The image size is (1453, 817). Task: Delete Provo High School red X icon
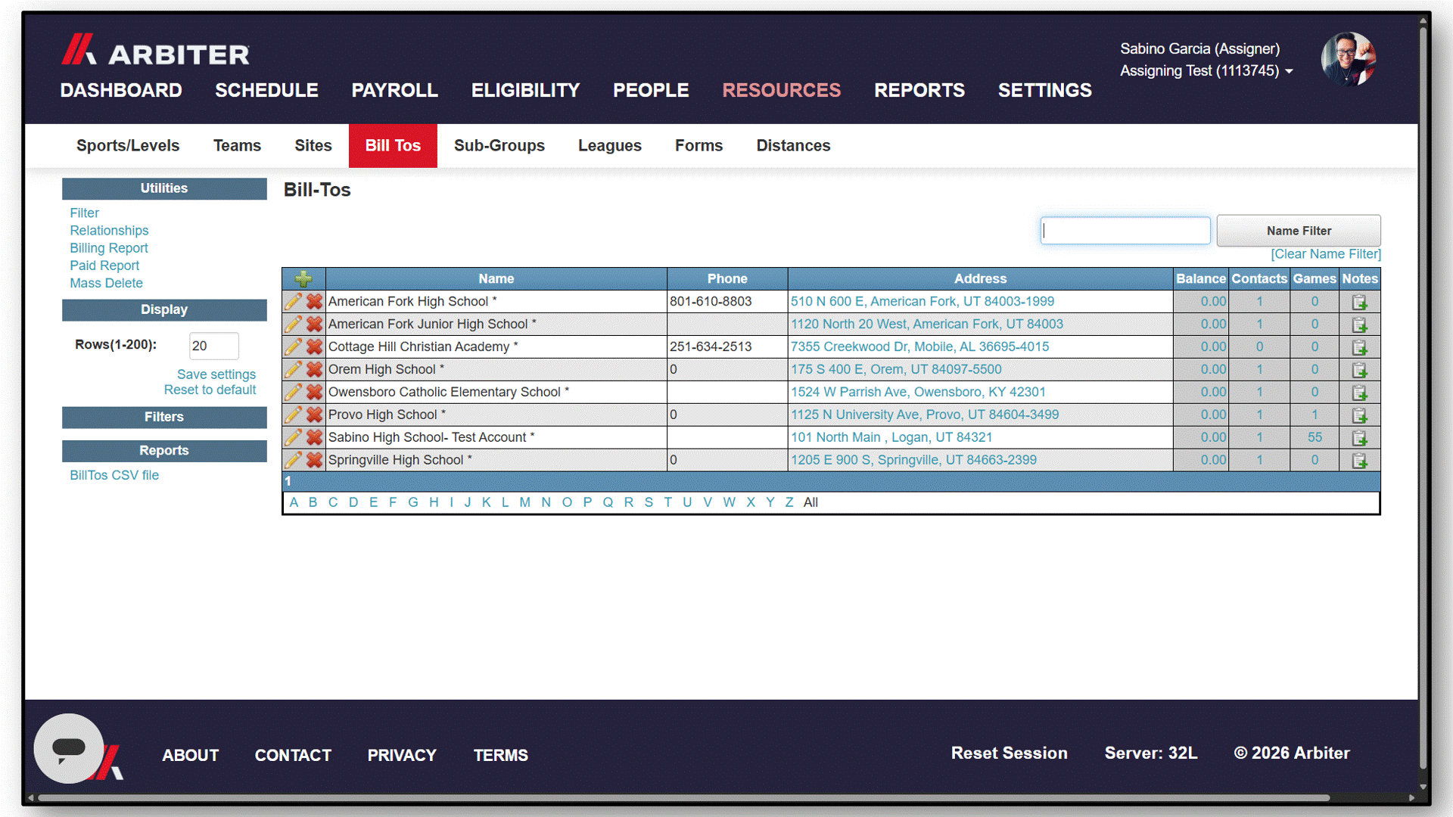point(314,415)
